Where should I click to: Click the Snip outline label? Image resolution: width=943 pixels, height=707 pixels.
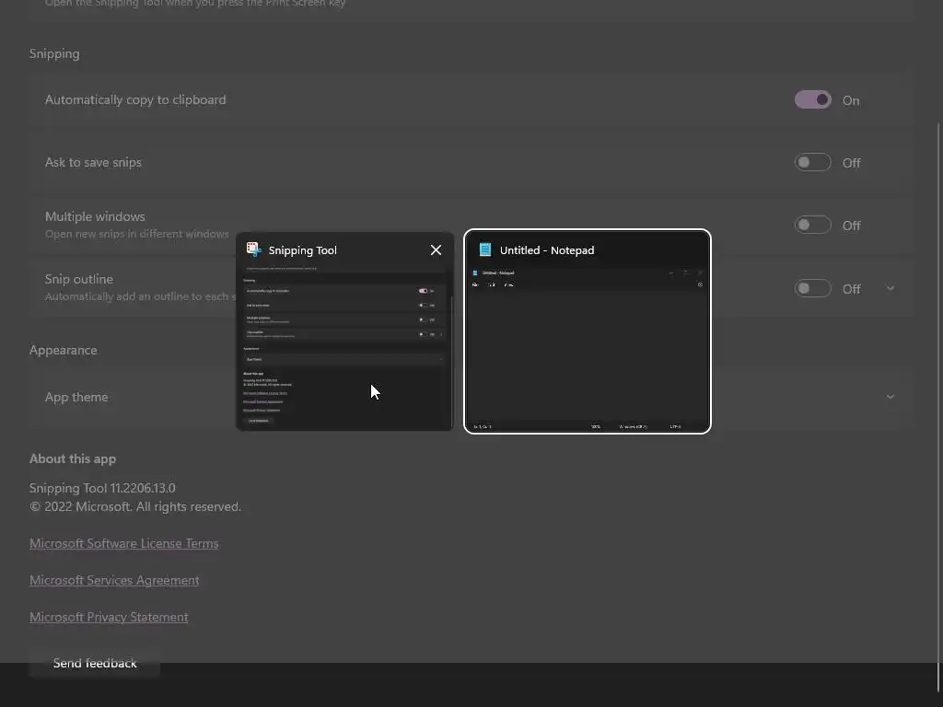(79, 279)
